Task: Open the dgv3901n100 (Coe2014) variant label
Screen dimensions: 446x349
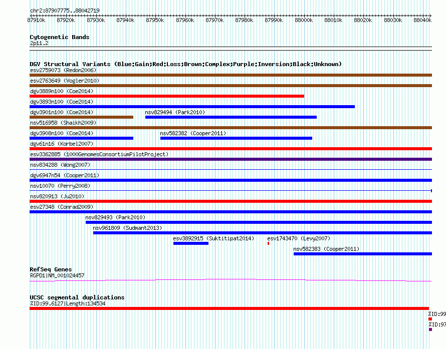Action: pyautogui.click(x=62, y=112)
